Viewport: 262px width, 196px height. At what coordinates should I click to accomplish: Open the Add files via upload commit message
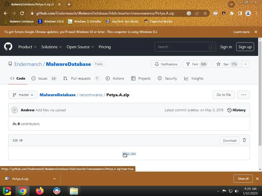(51, 110)
